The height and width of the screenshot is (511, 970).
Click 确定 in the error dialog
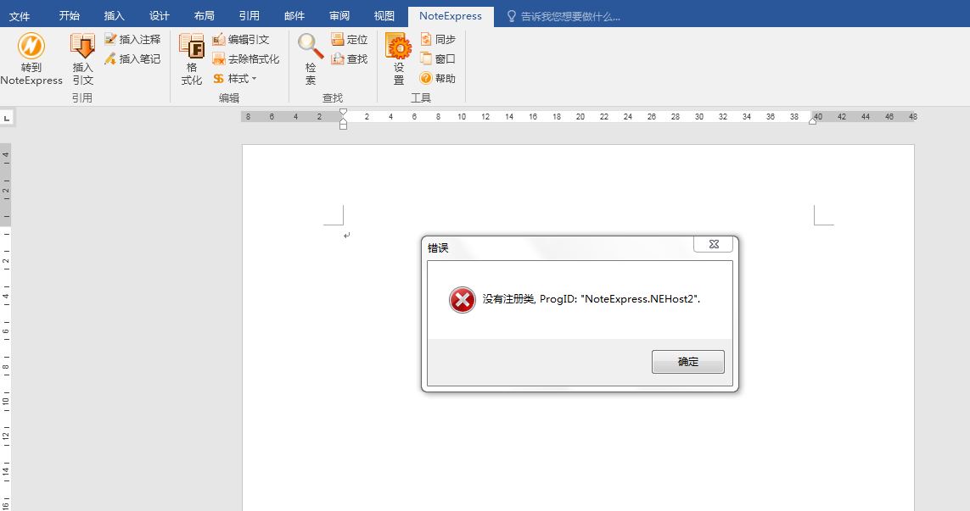coord(688,362)
